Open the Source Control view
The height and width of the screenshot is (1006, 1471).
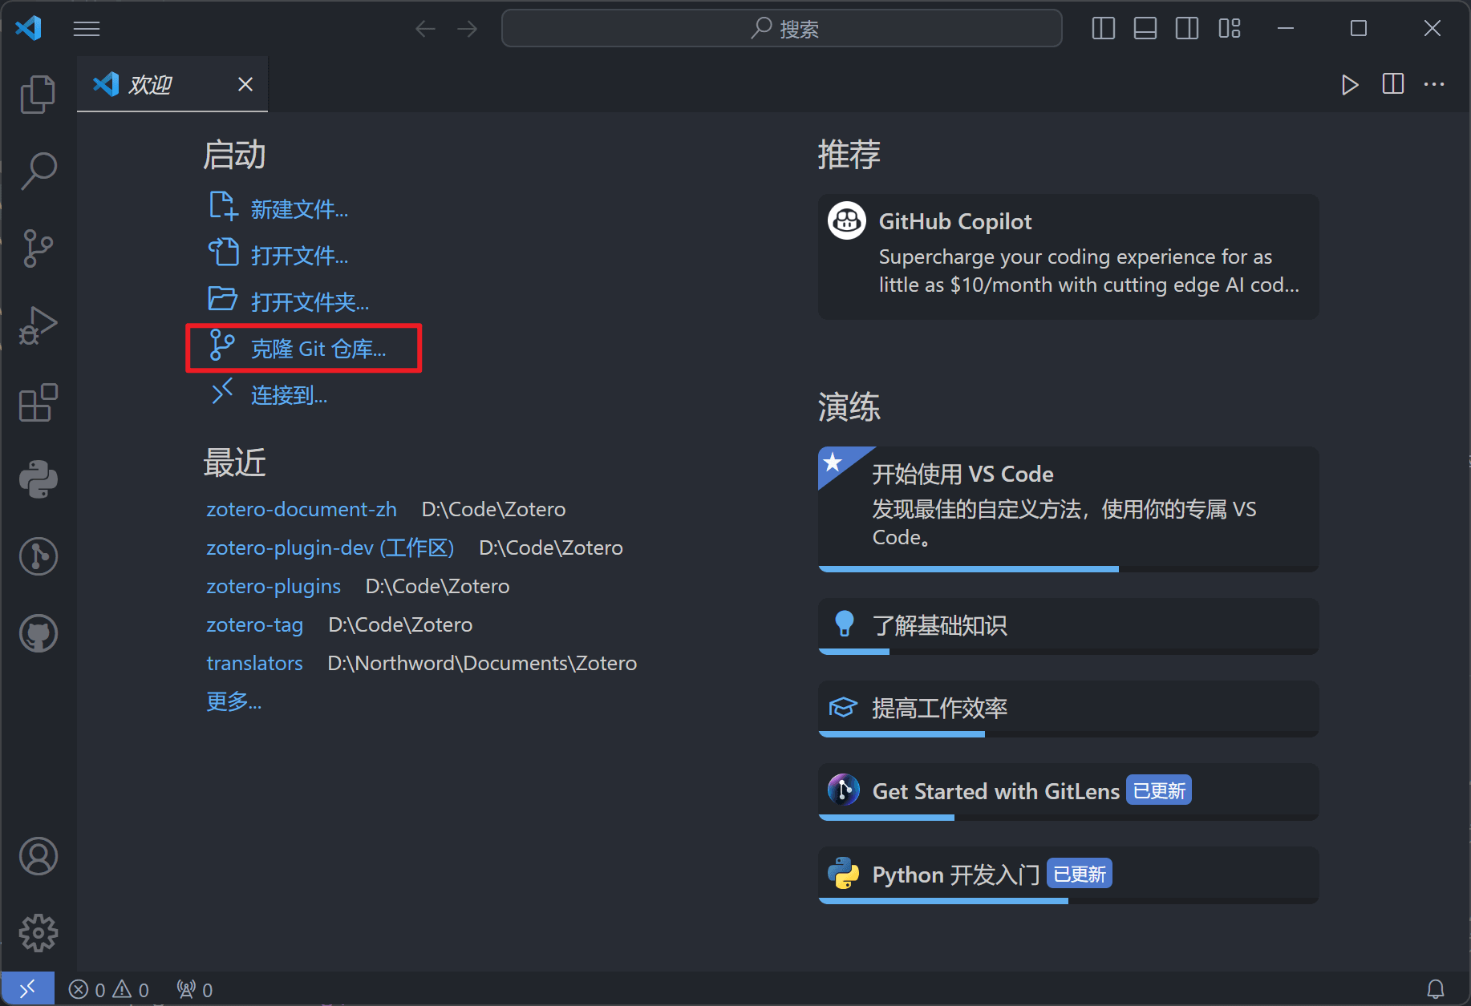38,248
